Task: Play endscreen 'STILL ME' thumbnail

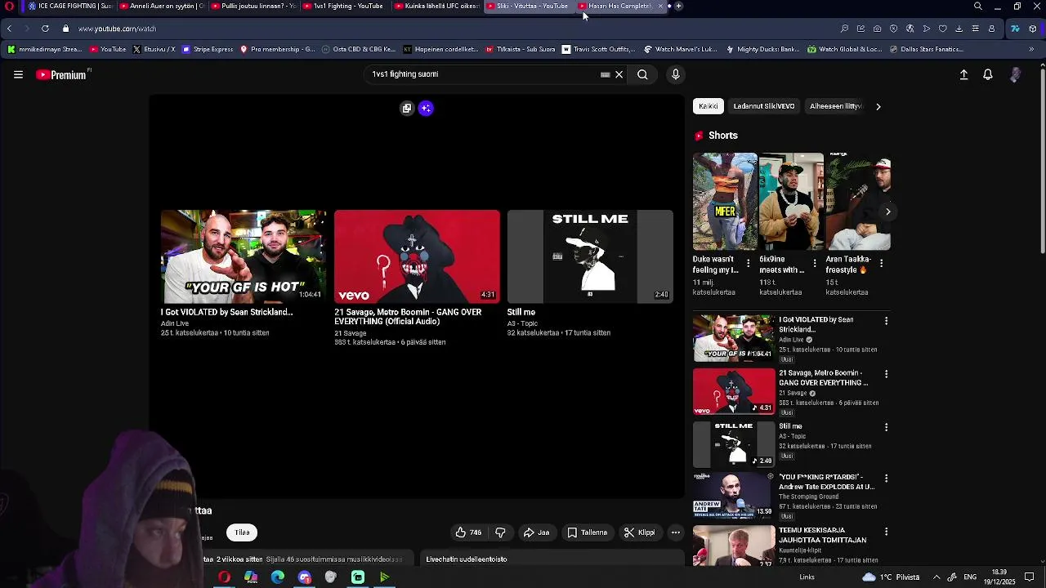Action: click(x=590, y=256)
